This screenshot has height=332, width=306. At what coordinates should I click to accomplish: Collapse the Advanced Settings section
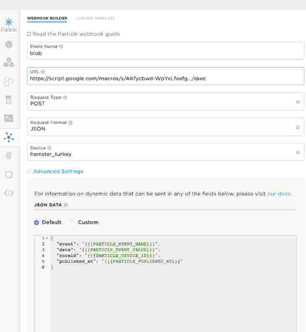(x=58, y=171)
